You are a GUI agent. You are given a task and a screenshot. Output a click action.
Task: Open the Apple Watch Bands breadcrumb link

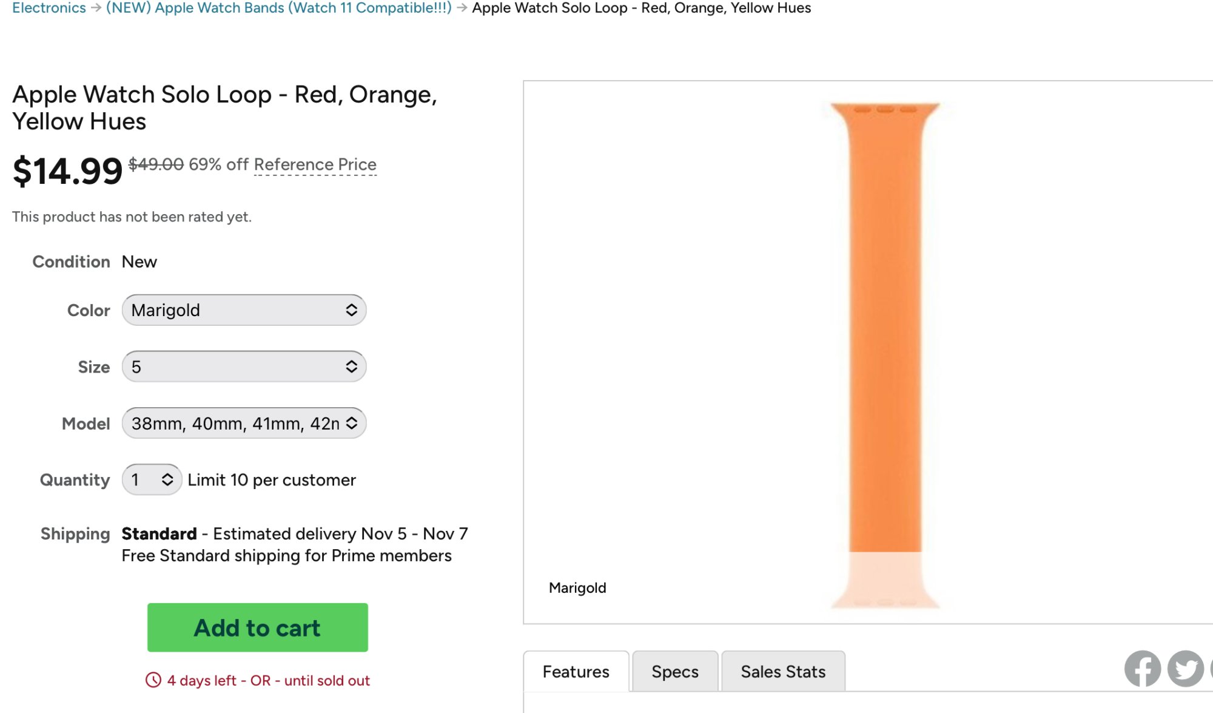[x=278, y=8]
